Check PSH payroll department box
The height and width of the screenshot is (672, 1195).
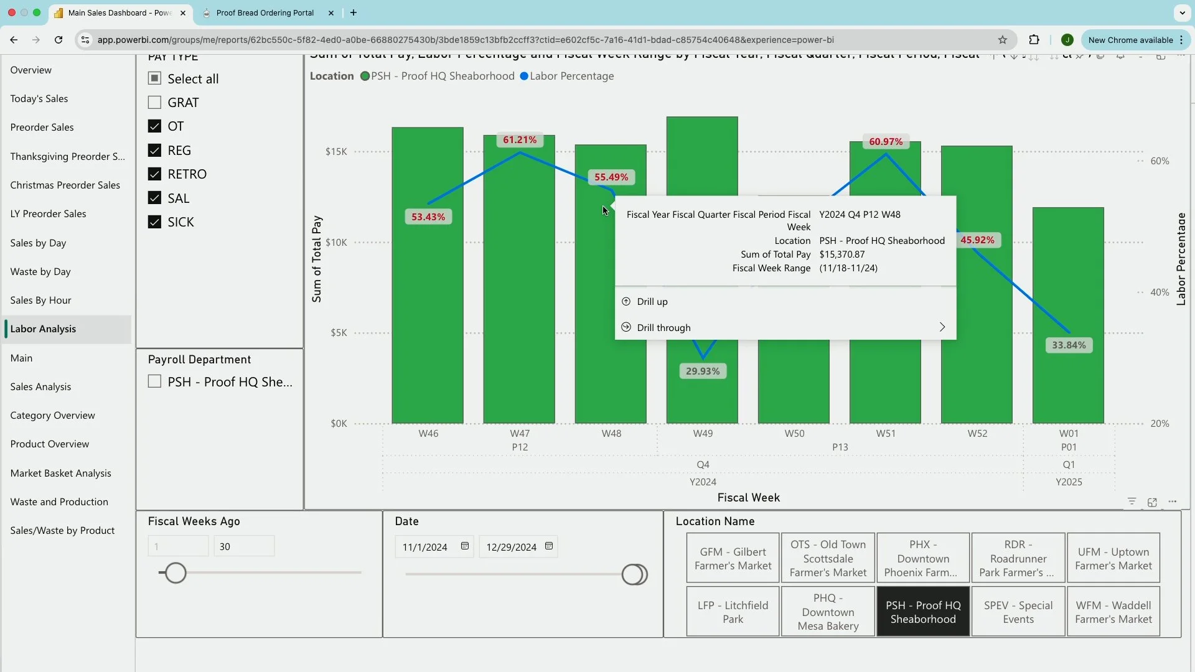click(154, 381)
